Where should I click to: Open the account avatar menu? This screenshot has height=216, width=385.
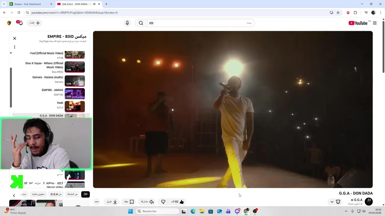coord(9,23)
